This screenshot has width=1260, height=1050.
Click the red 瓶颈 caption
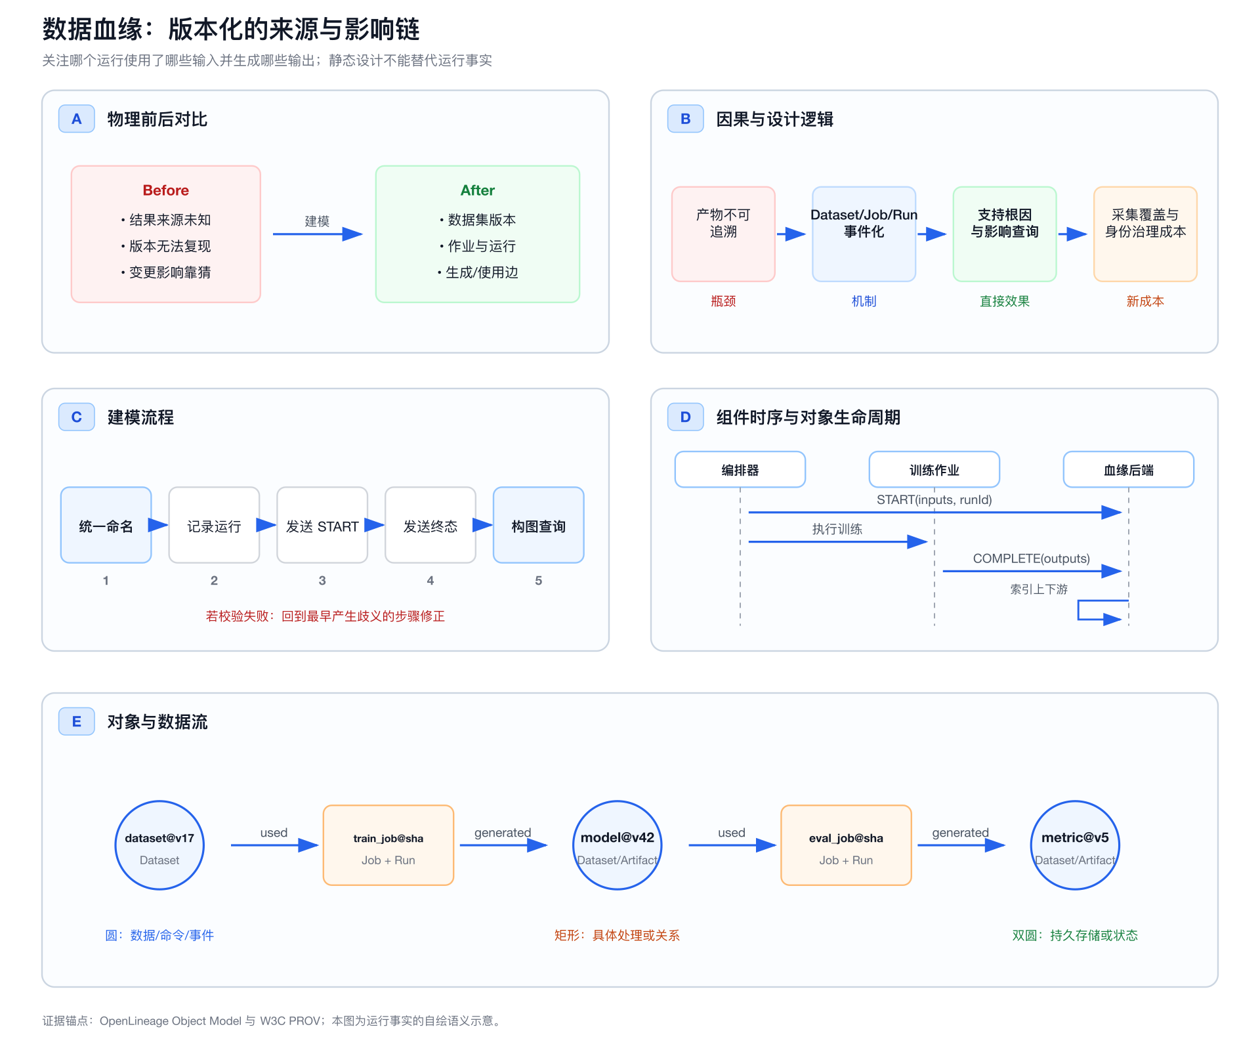[x=723, y=301]
